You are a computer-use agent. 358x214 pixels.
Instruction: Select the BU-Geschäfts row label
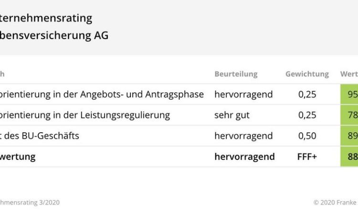40,136
